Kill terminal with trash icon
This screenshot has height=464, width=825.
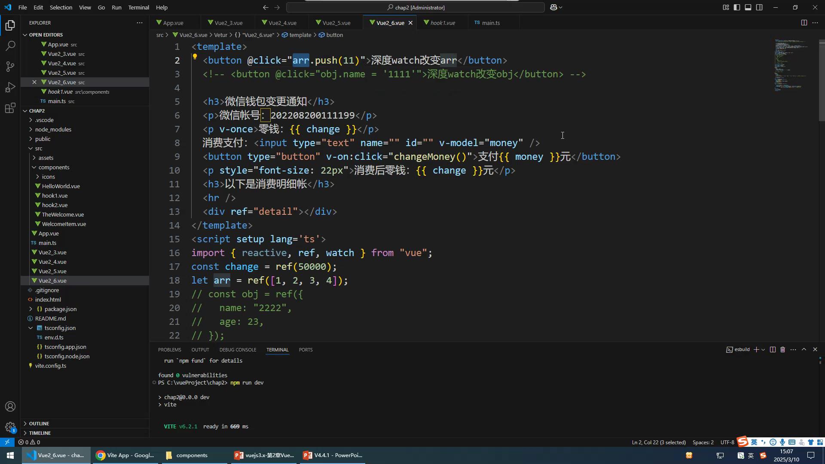(782, 350)
